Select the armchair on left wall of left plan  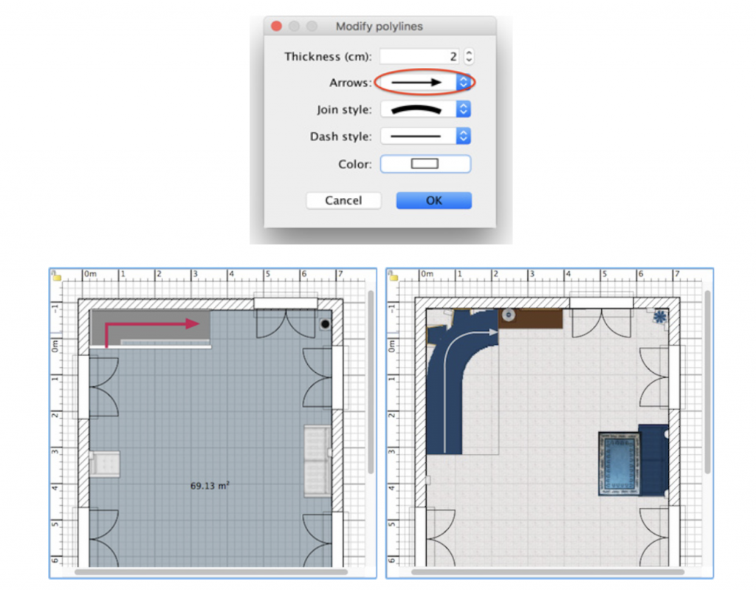[x=103, y=464]
